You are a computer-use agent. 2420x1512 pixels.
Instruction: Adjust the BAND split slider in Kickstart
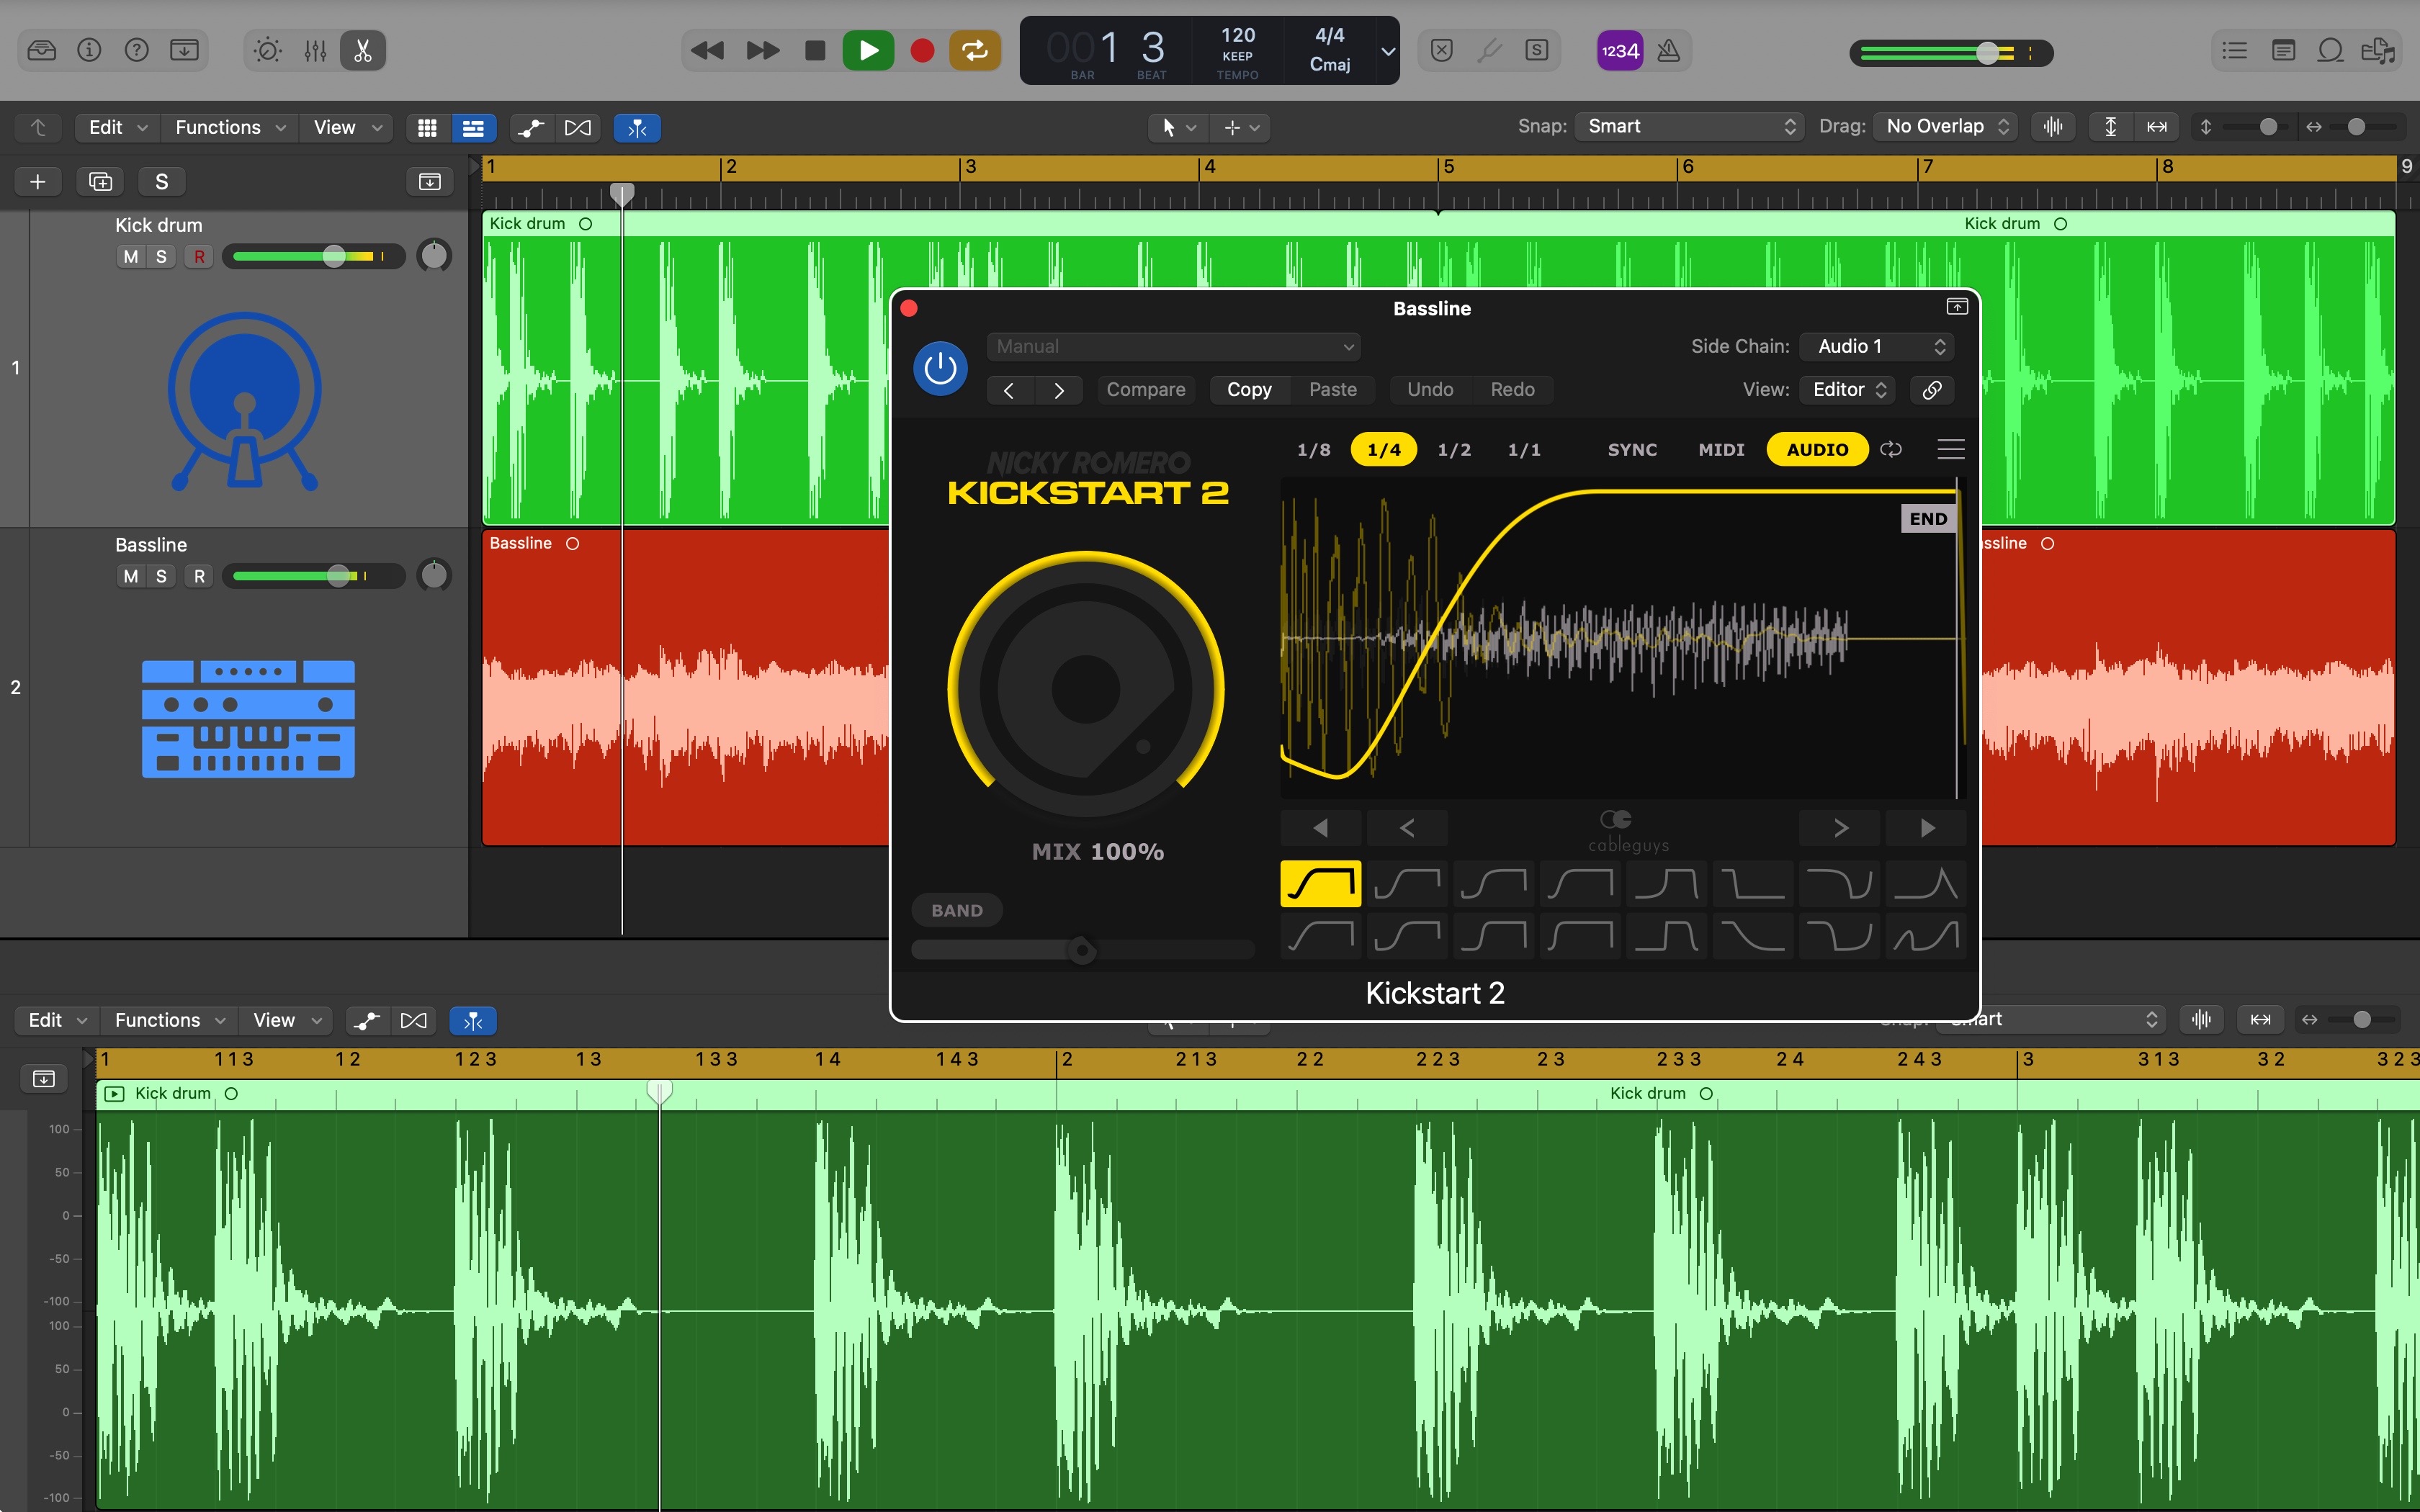point(1082,949)
